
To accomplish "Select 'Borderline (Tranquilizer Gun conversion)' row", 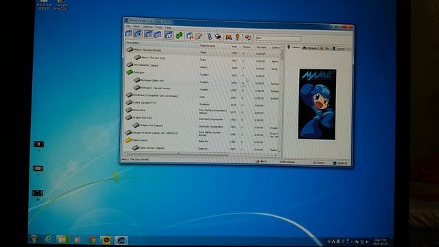I will tap(202, 96).
